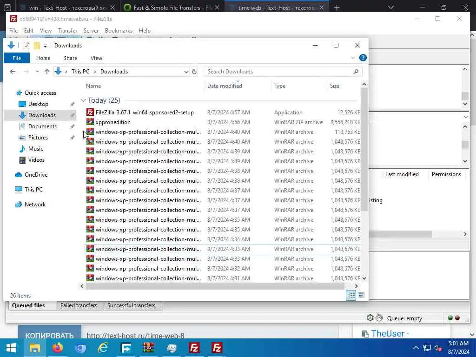Select Music in navigation pane
The width and height of the screenshot is (476, 357).
coord(35,149)
